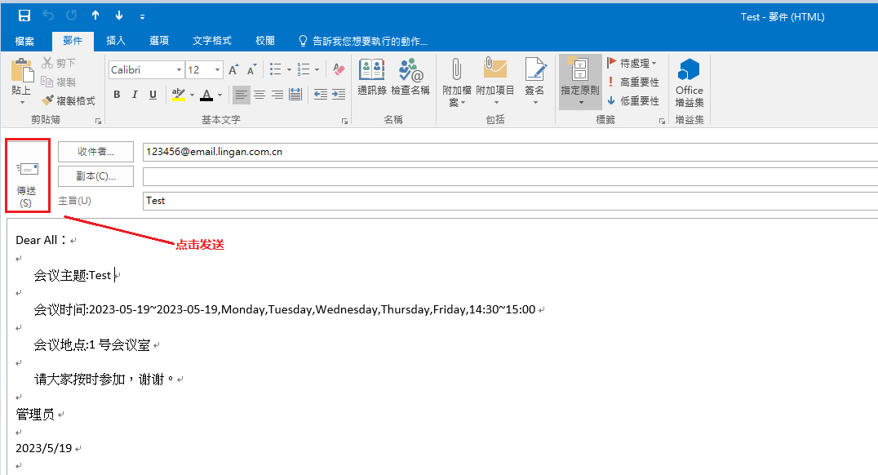Click the 檢查名稱 check names icon
Image resolution: width=878 pixels, height=475 pixels.
(x=410, y=79)
